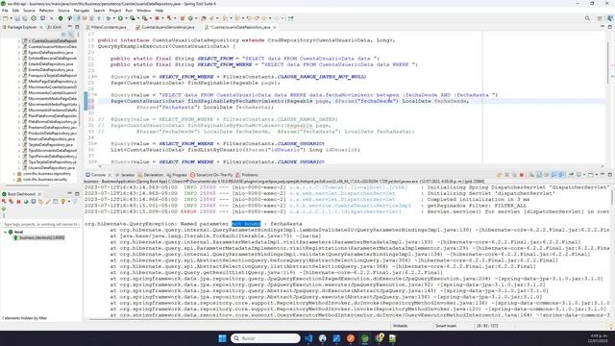Open Console display selected dropdown arrow
This screenshot has height=346, width=615.
[584, 175]
